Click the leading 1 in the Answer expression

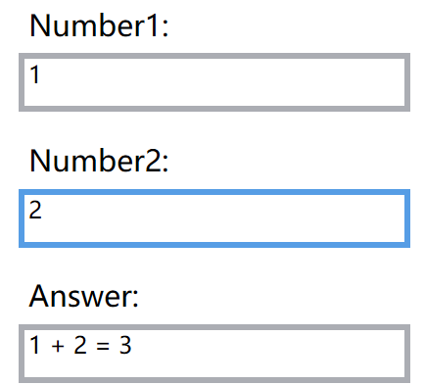pyautogui.click(x=34, y=345)
